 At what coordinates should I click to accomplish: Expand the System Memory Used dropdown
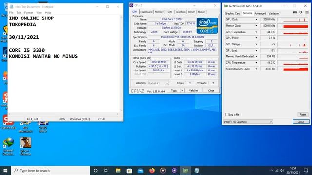(256, 69)
